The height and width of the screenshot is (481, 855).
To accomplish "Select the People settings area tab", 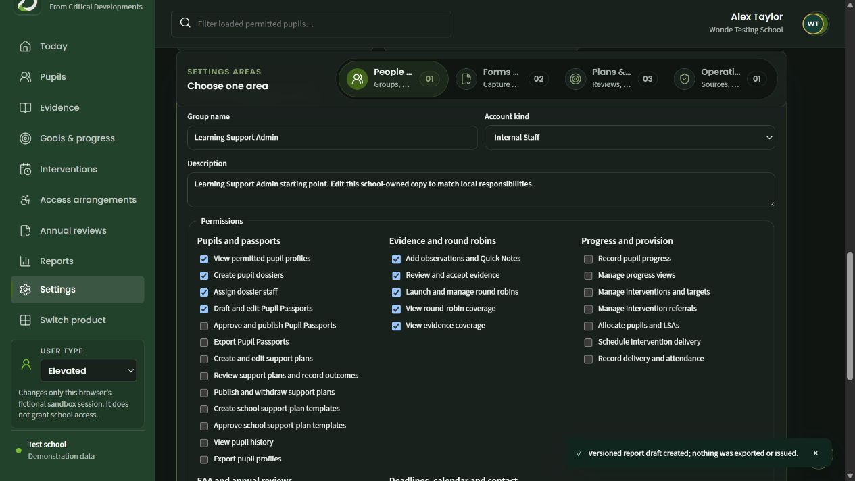I will pyautogui.click(x=393, y=79).
